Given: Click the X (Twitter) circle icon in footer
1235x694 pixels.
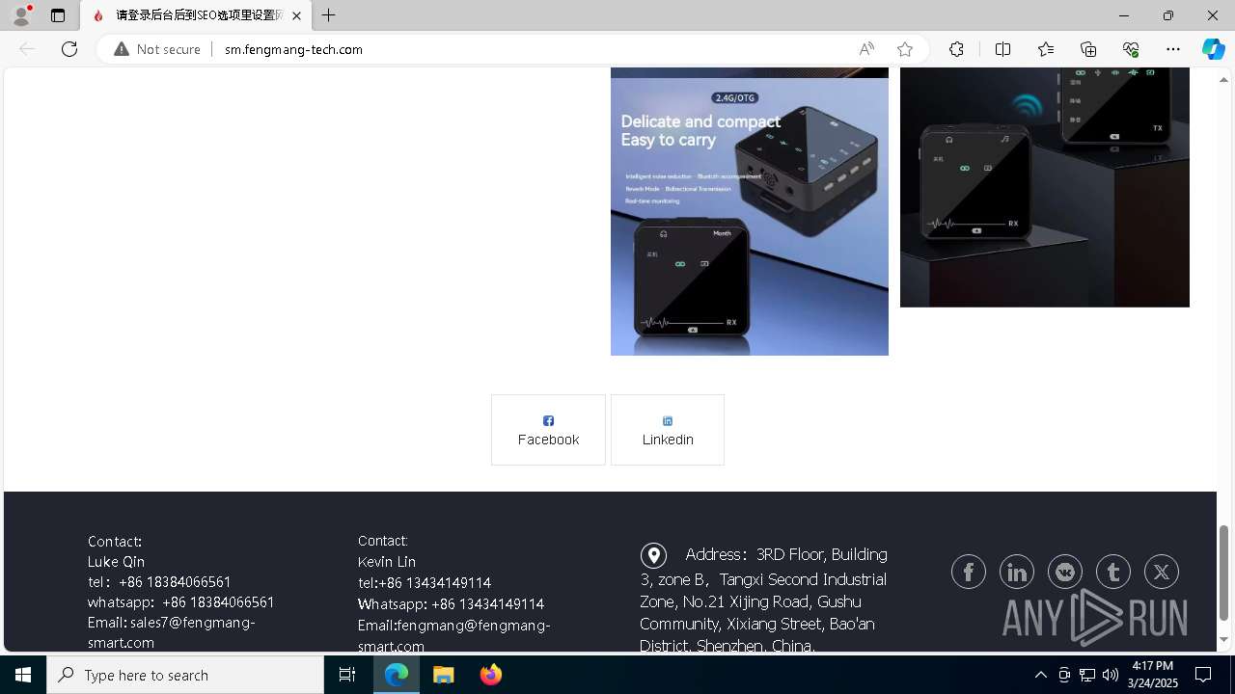Looking at the screenshot, I should click(x=1162, y=572).
